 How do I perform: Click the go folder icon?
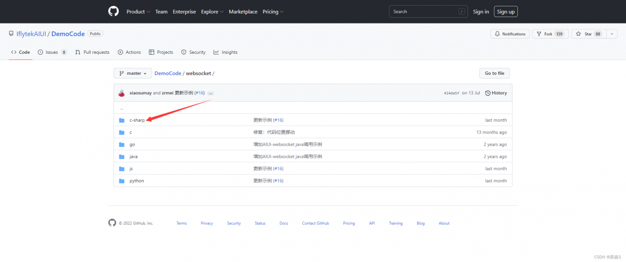pyautogui.click(x=122, y=145)
